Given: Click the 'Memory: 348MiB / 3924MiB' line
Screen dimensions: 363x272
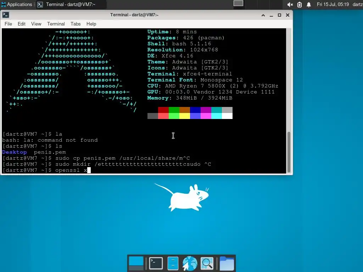Looking at the screenshot, I should point(190,98).
